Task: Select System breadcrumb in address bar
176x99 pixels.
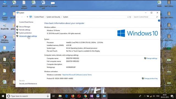Action: point(65,17)
